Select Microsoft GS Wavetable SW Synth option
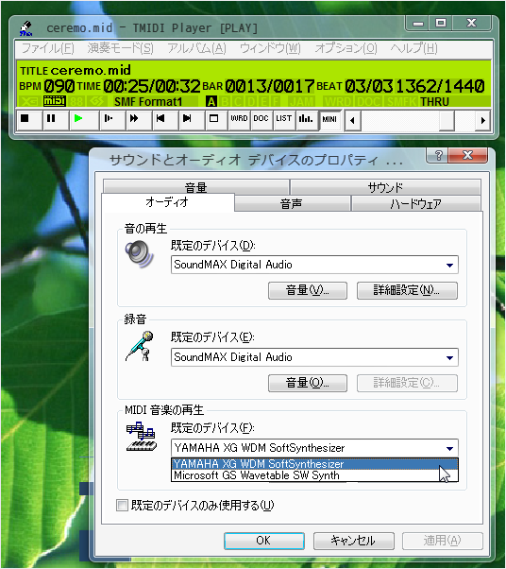 coord(314,475)
